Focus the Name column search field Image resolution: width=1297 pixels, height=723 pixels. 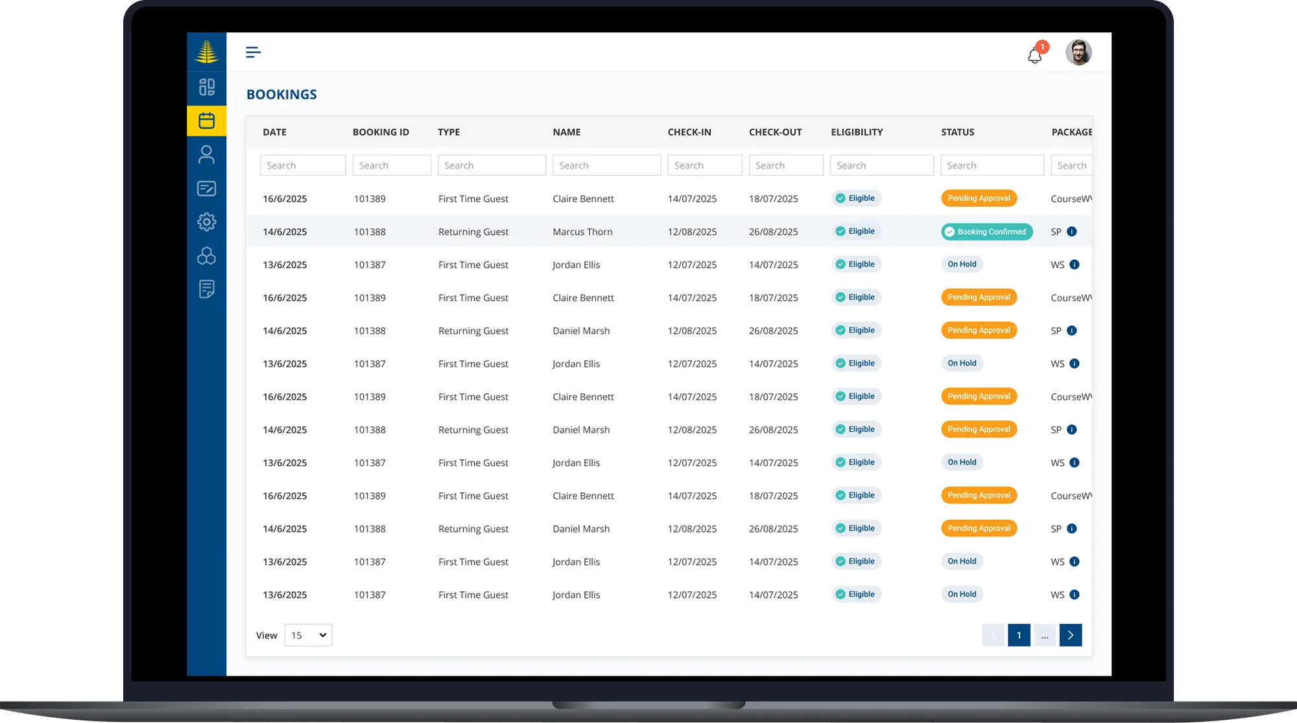pos(606,165)
